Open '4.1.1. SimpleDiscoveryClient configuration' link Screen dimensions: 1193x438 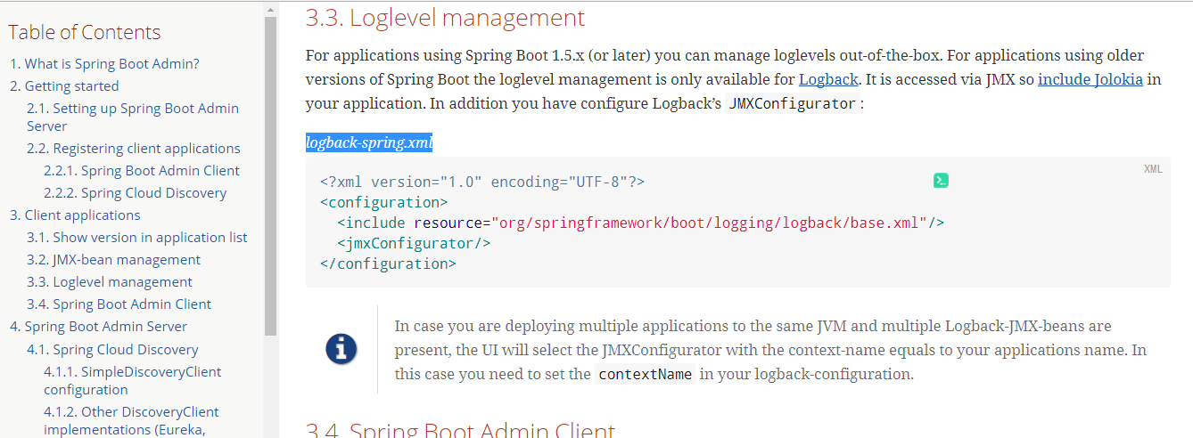click(133, 381)
